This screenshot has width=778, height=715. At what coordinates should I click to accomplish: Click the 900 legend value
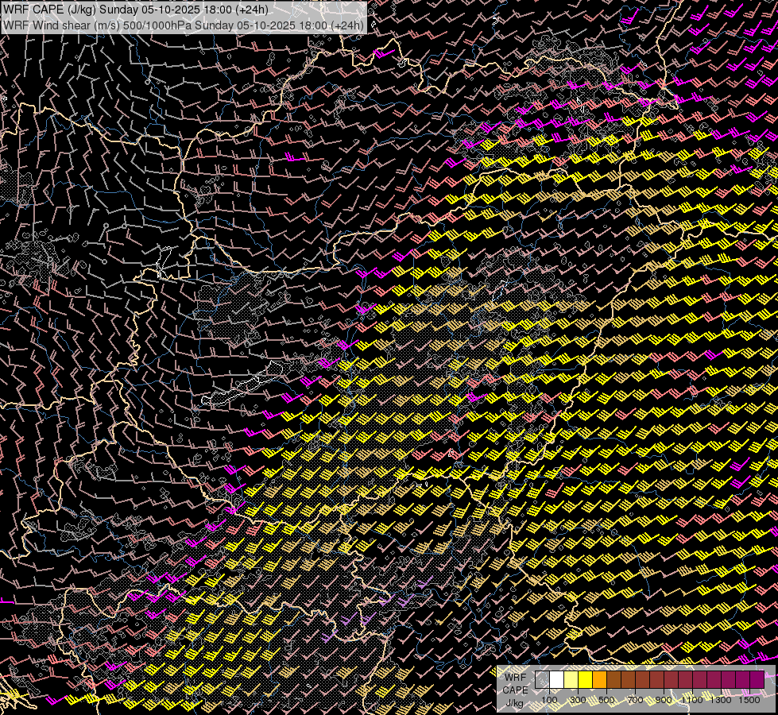664,700
